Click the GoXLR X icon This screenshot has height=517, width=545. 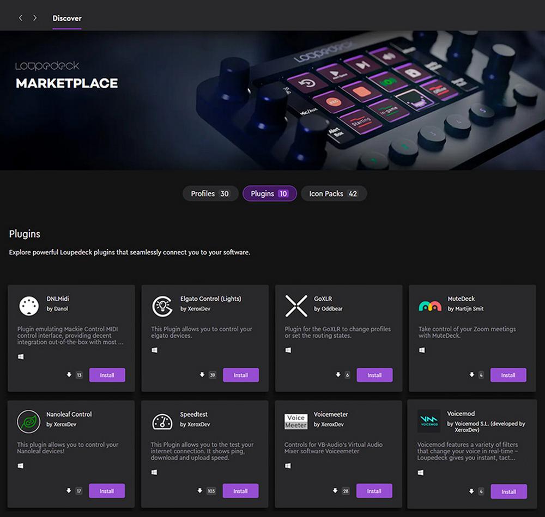point(296,306)
